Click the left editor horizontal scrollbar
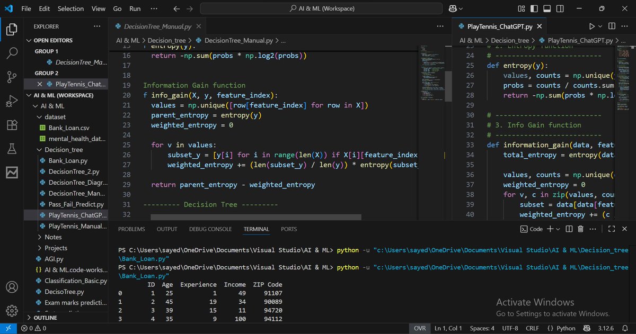Viewport: 636px width, 334px height. pos(255,217)
